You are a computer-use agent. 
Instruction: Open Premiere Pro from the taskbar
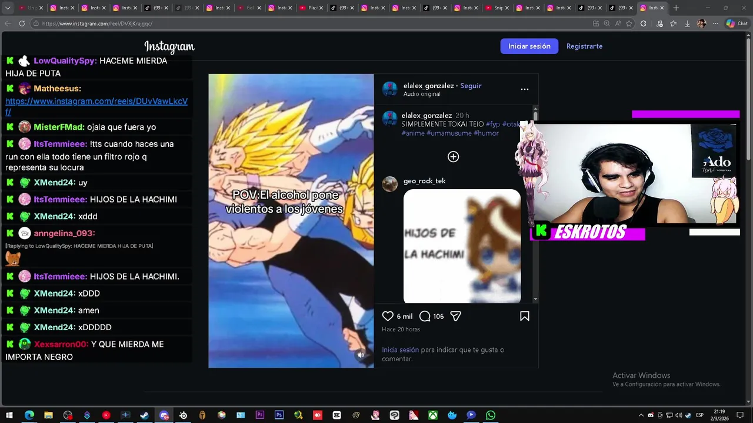click(x=259, y=415)
